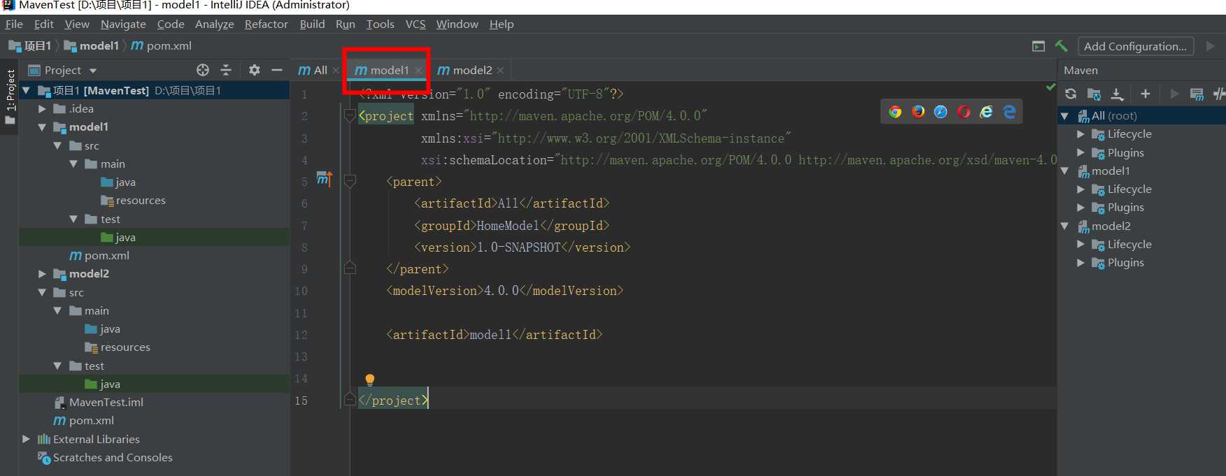Click Generate Sources and Update Folders icon
The width and height of the screenshot is (1226, 476).
tap(1095, 94)
